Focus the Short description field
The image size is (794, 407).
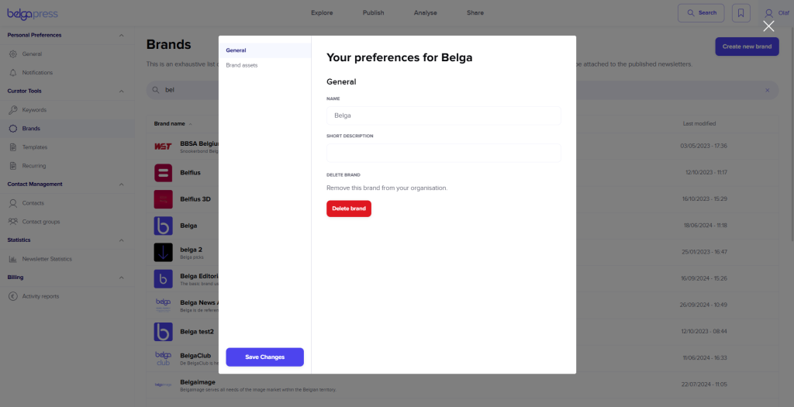point(444,153)
